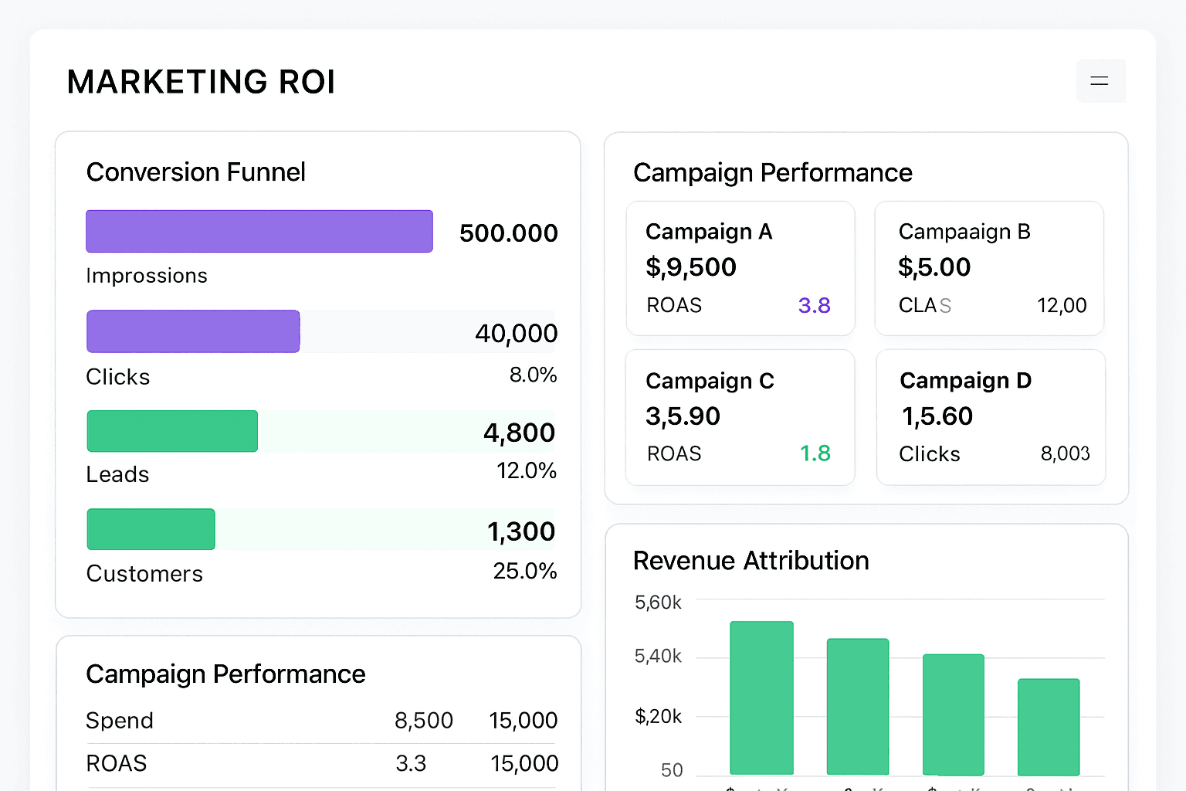Open the Revenue Attribution panel
The width and height of the screenshot is (1186, 791).
pos(751,561)
